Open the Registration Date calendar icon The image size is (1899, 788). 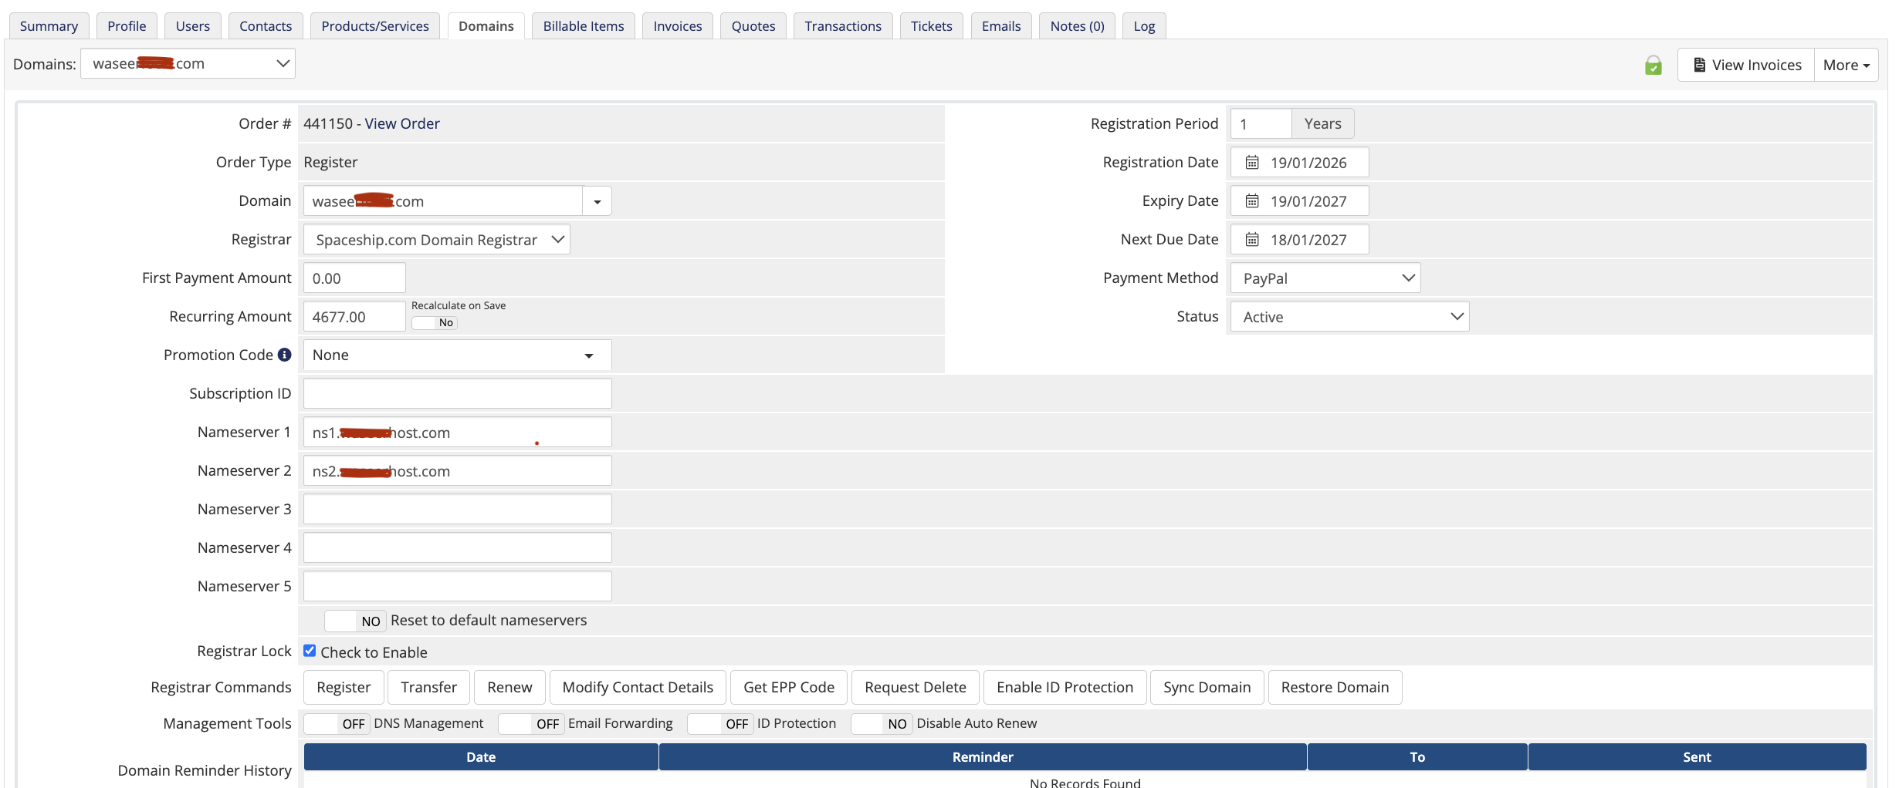1252,163
